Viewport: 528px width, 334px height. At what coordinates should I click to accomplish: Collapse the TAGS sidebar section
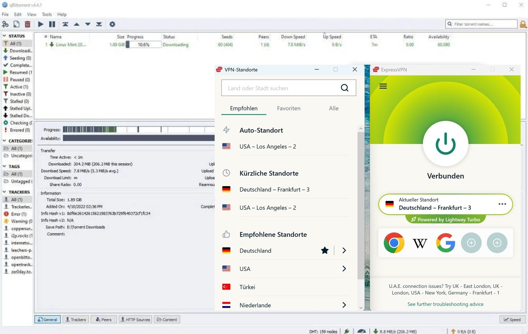pyautogui.click(x=4, y=166)
